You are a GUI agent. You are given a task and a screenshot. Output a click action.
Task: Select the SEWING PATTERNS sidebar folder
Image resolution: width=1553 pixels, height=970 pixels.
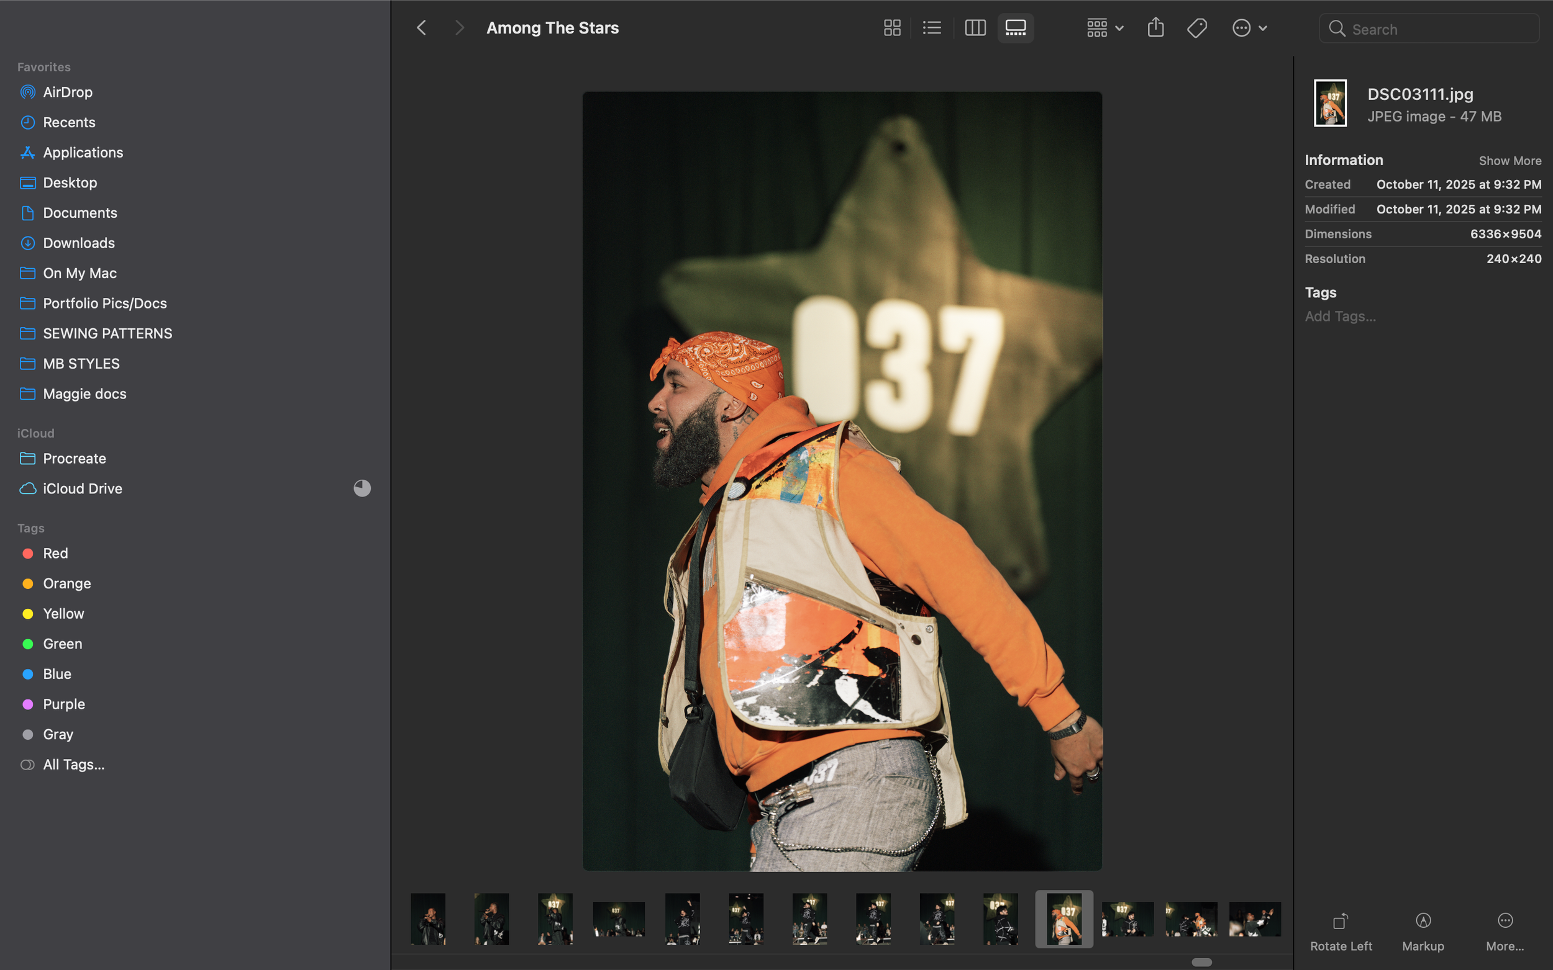click(107, 333)
